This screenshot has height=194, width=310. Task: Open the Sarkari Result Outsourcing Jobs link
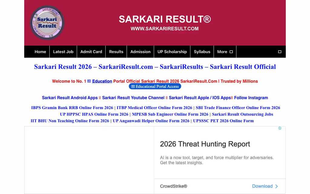pyautogui.click(x=242, y=114)
